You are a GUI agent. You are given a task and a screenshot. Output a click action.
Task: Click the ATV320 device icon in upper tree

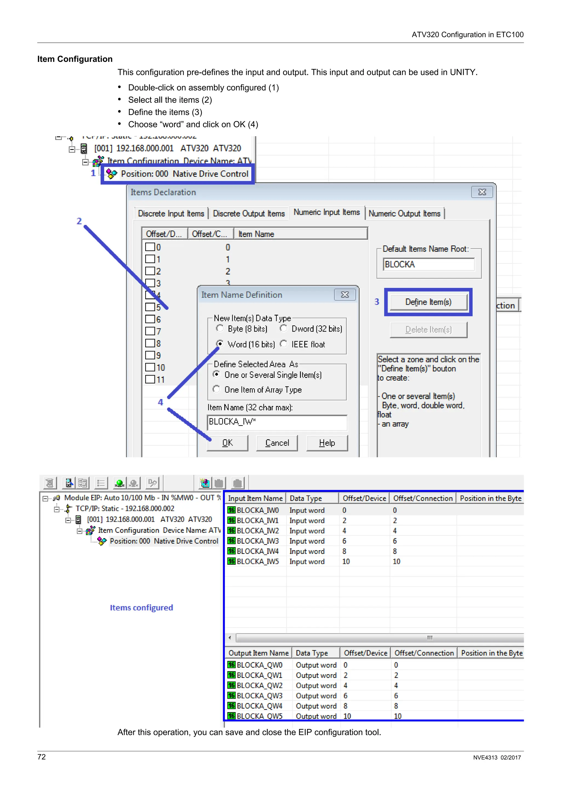point(84,148)
